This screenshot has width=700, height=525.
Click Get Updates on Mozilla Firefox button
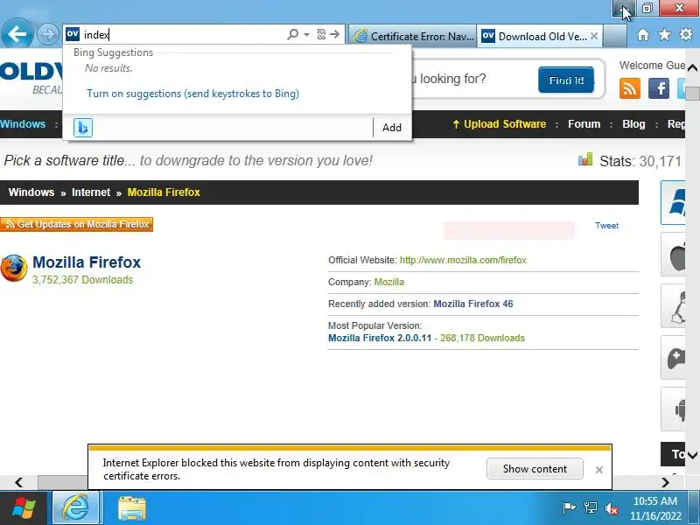click(76, 224)
